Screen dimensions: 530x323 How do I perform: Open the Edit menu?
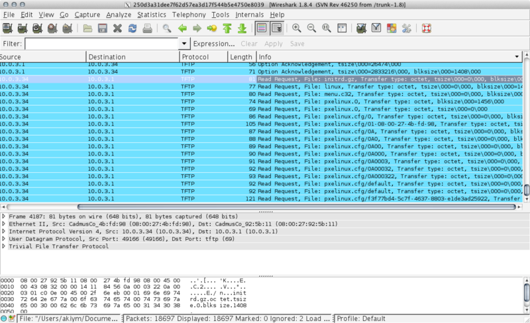26,15
